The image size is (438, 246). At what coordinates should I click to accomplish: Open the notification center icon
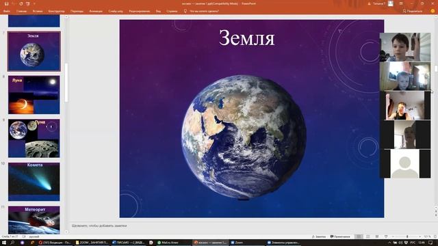point(431,243)
